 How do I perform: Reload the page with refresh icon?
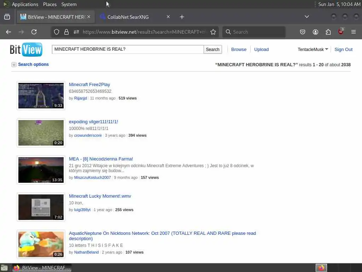tap(34, 32)
